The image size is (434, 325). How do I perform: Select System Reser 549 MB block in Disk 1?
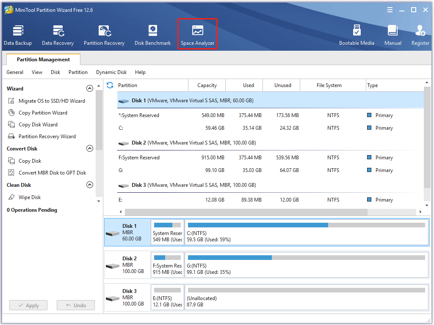tap(167, 232)
